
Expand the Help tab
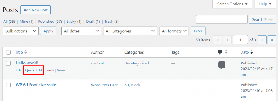tap(265, 4)
